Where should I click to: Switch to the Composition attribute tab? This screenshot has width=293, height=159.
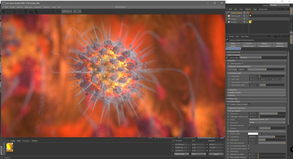pyautogui.click(x=264, y=46)
